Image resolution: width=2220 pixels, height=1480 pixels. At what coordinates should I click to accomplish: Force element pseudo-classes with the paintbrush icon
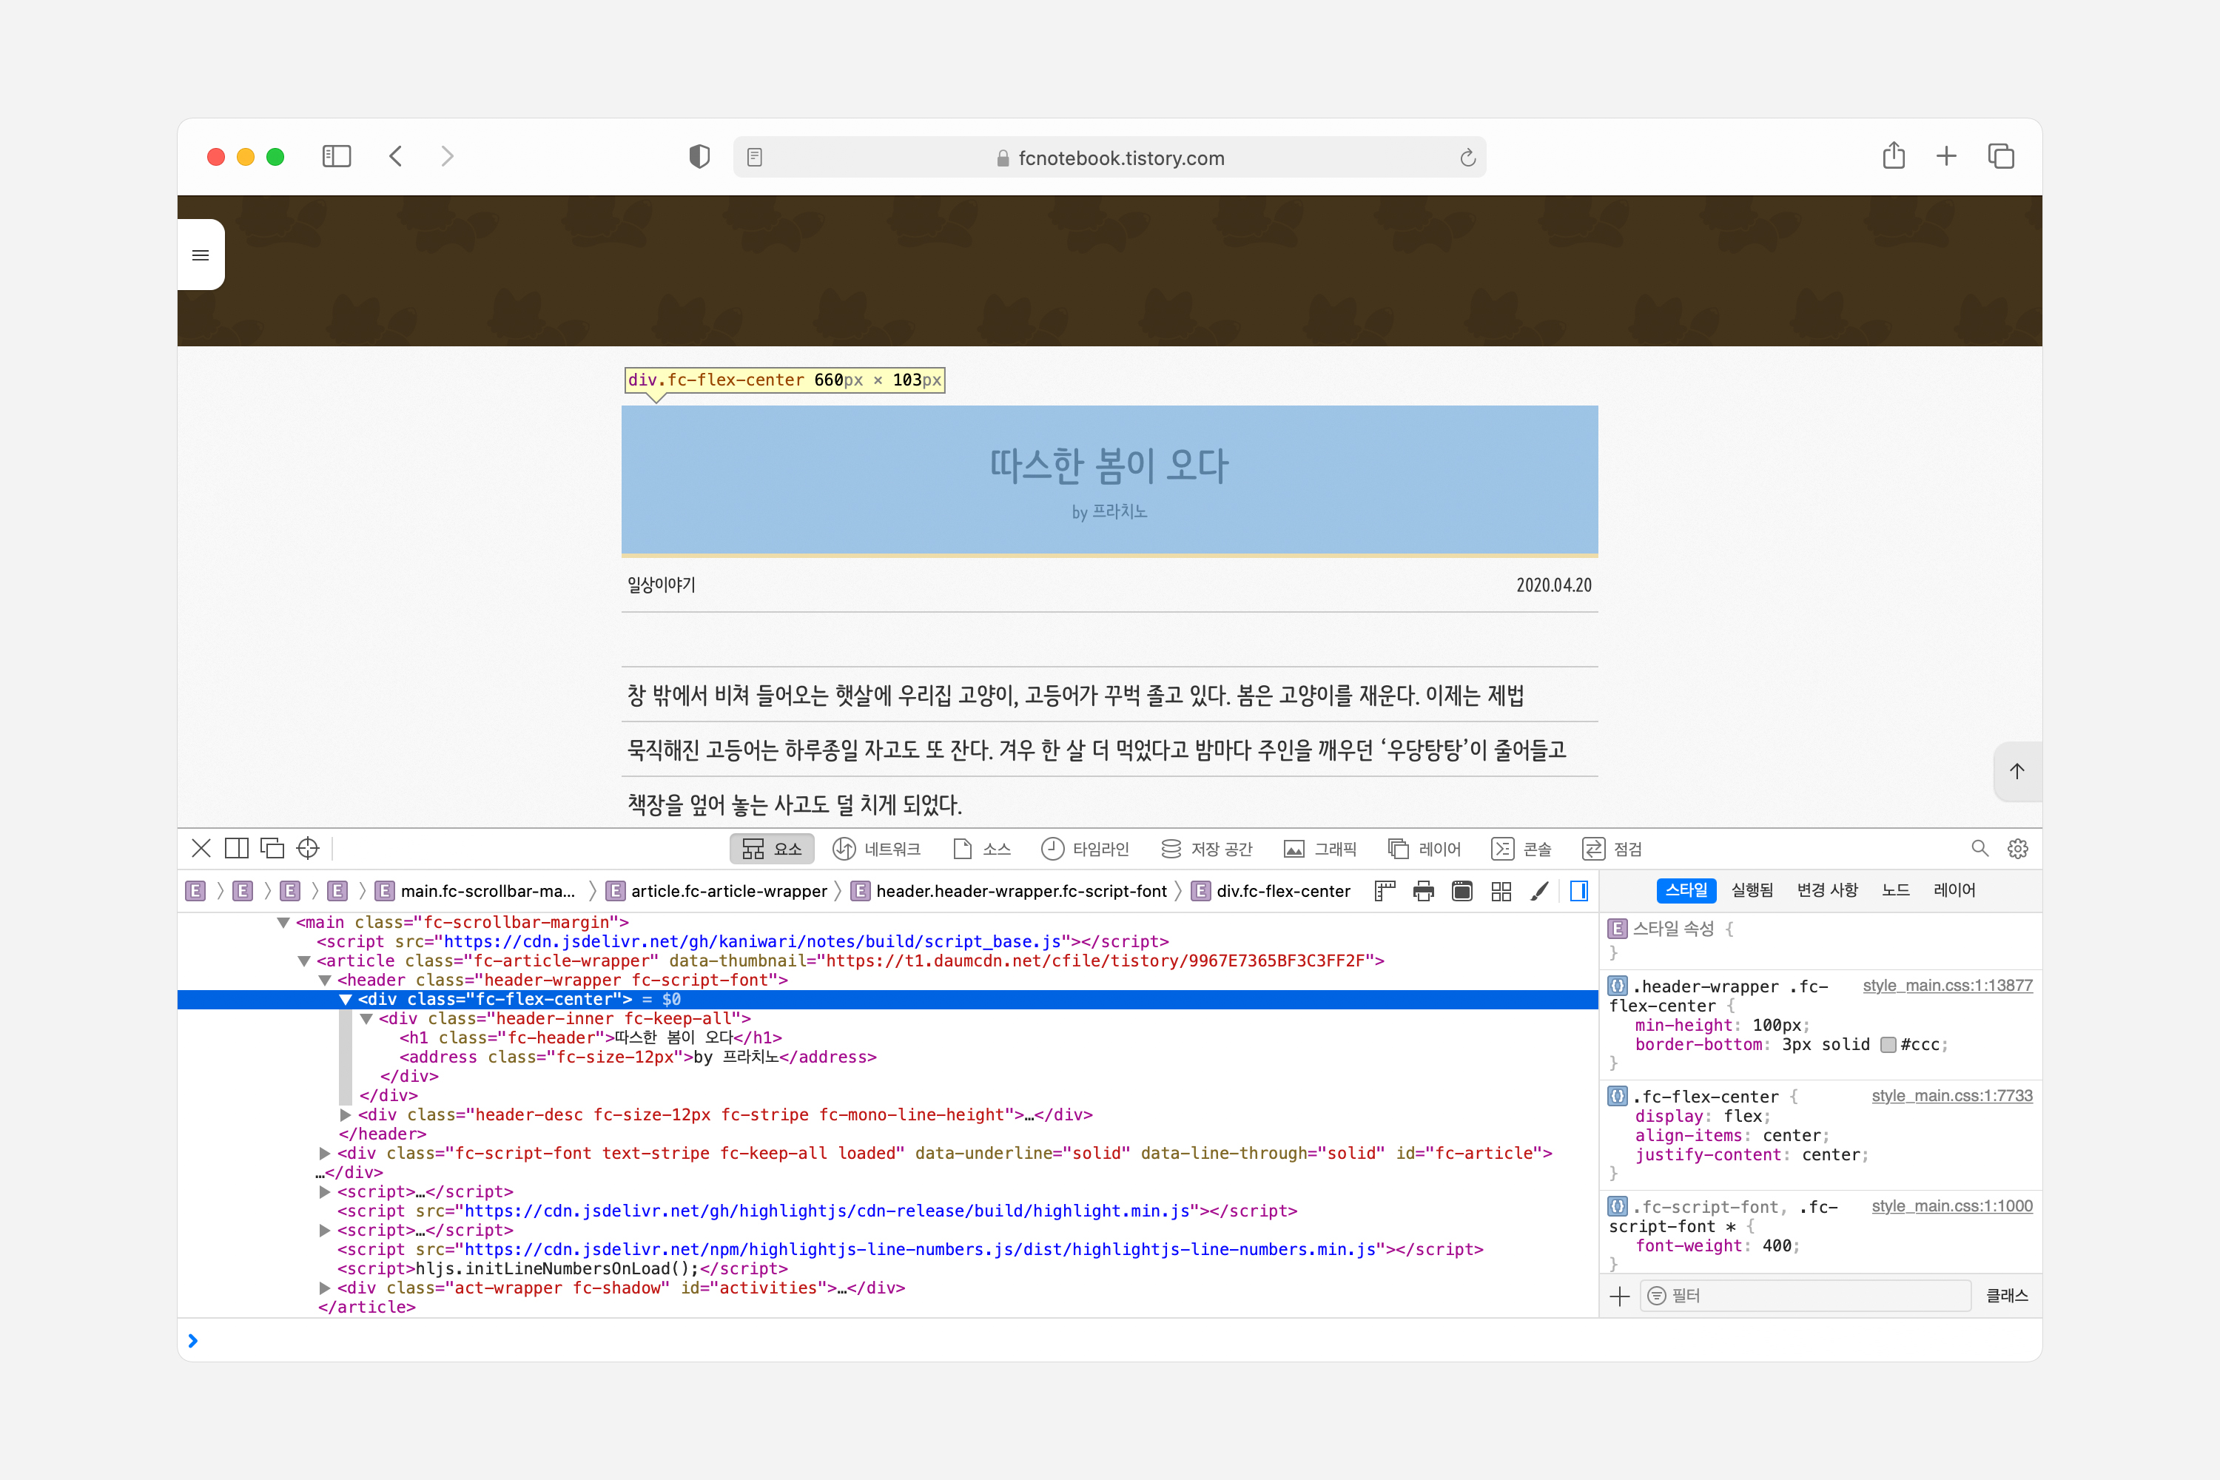point(1541,890)
